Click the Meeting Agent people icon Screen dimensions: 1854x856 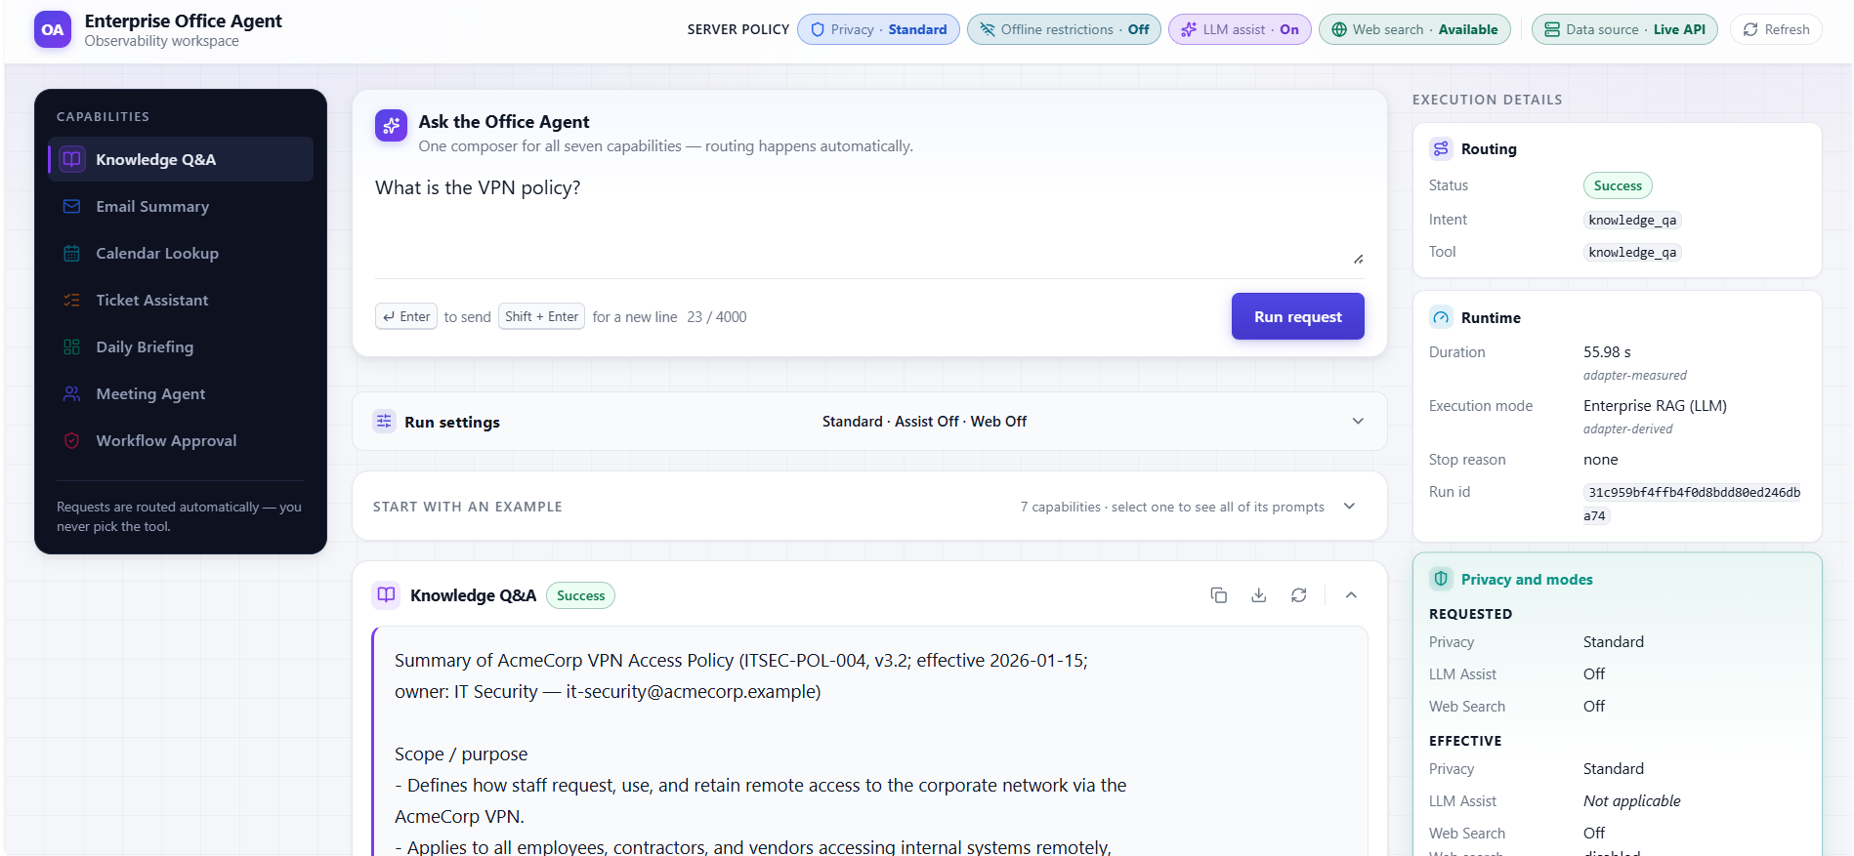72,393
